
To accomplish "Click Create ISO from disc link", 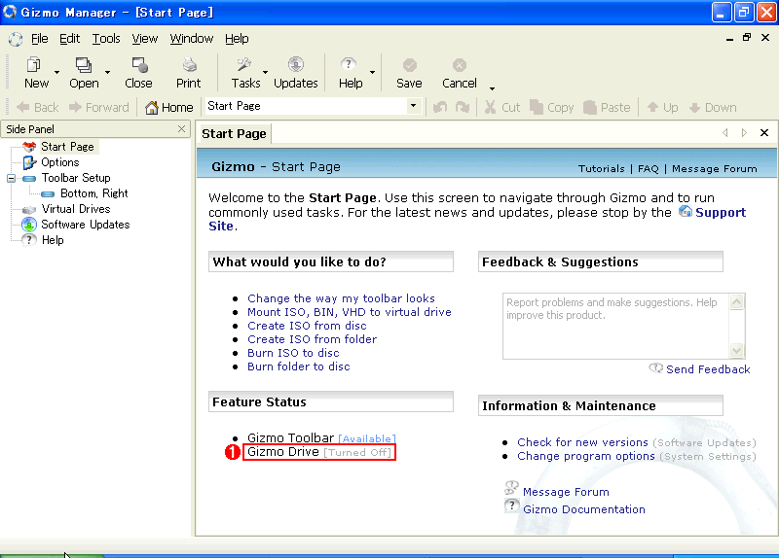I will click(307, 326).
